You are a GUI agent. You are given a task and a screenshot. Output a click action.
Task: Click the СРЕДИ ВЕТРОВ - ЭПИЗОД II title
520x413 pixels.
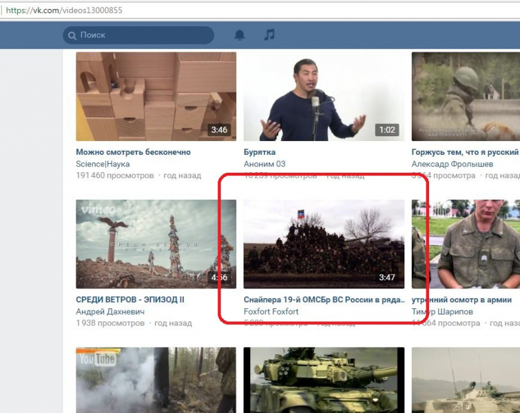(130, 299)
